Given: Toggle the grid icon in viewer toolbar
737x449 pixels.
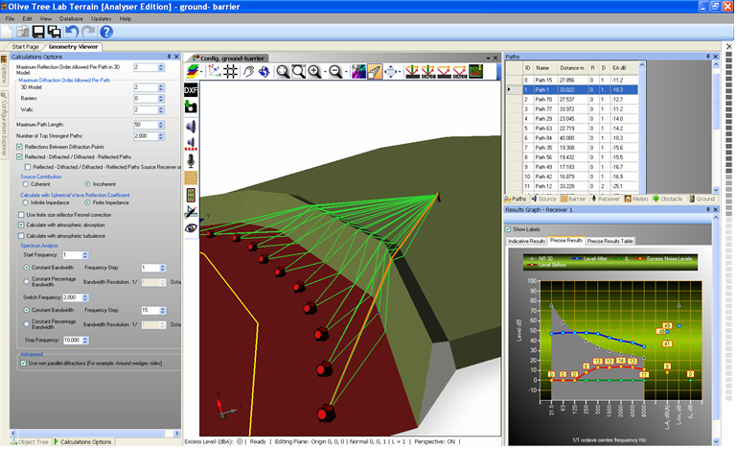Looking at the screenshot, I should (x=230, y=72).
